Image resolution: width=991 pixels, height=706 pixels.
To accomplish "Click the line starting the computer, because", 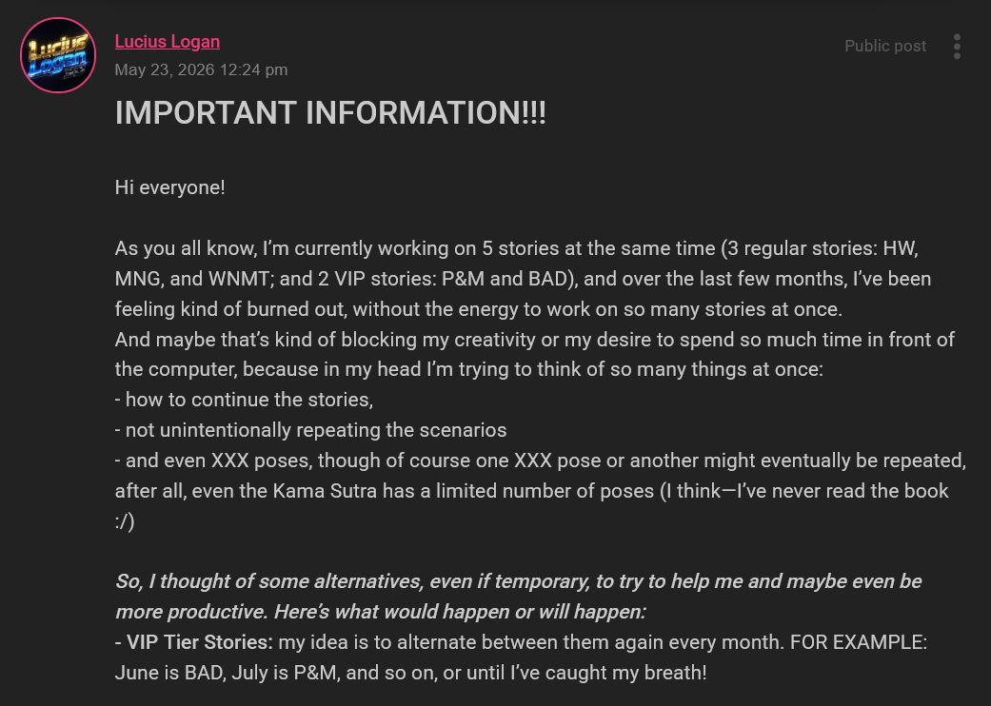I will (x=469, y=369).
